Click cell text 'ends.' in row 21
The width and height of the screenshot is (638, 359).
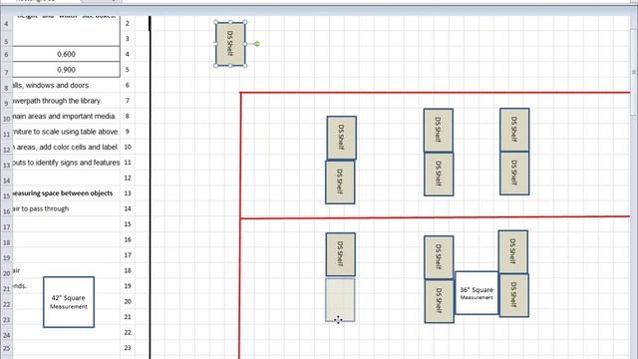(20, 286)
